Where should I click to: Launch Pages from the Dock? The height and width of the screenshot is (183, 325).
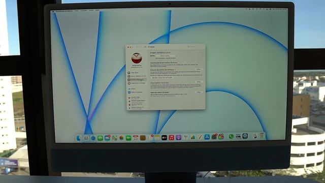(x=200, y=137)
